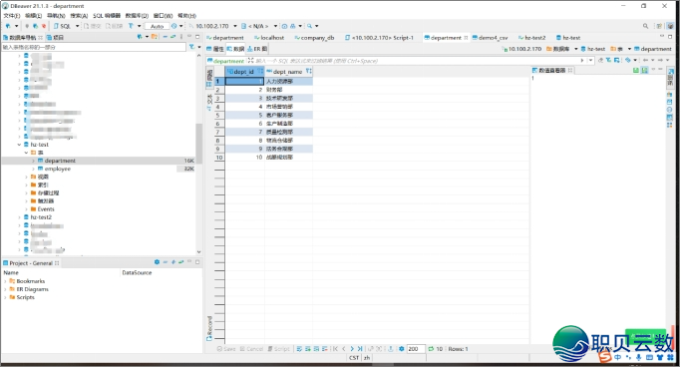Expand the hz-test2 database node
681x368 pixels.
pos(19,217)
